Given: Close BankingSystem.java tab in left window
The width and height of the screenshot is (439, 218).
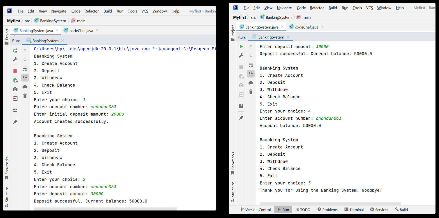Looking at the screenshot, I should coord(57,30).
